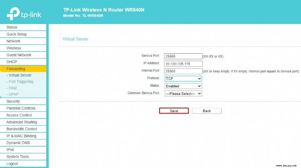Image resolution: width=301 pixels, height=168 pixels.
Task: Select Guest Network menu item
Action: [x=23, y=55]
